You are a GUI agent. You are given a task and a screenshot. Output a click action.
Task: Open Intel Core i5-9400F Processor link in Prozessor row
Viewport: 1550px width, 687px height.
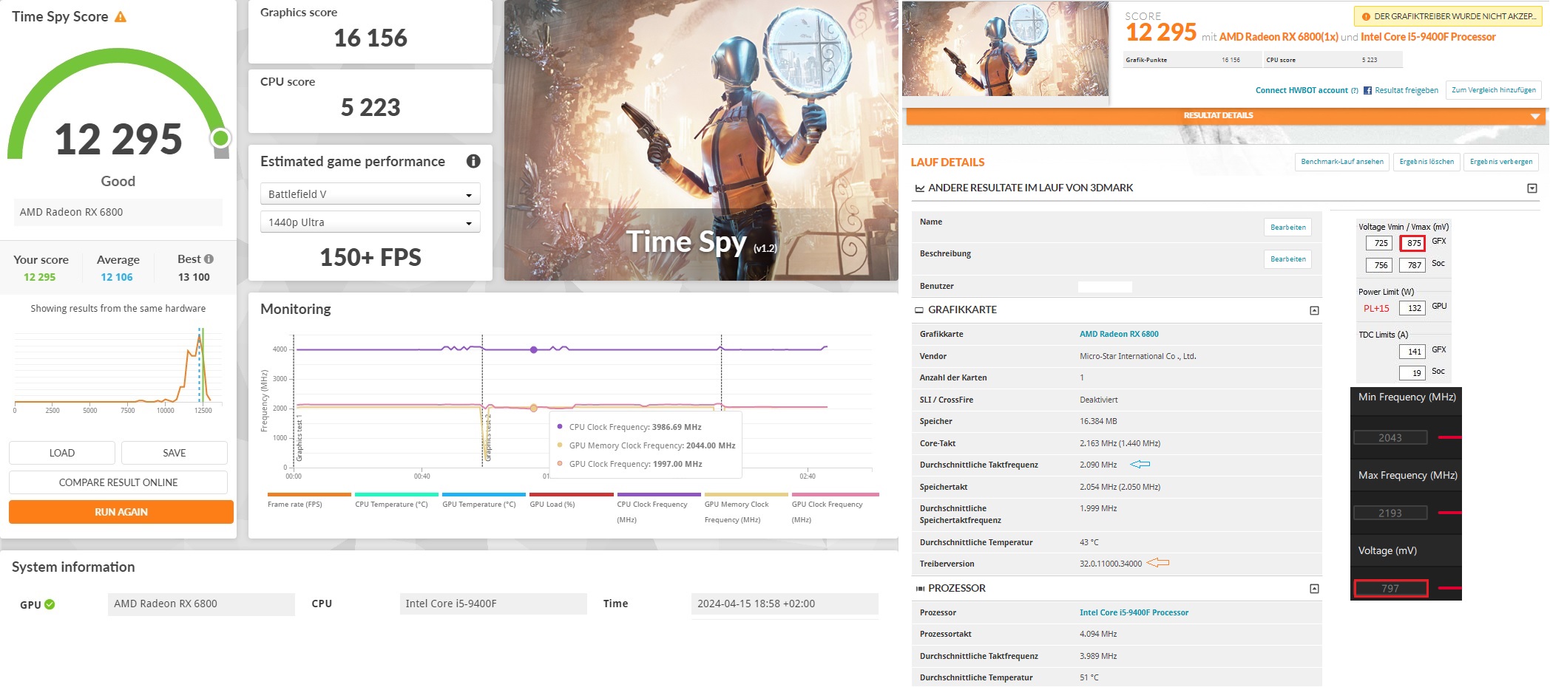pos(1134,612)
